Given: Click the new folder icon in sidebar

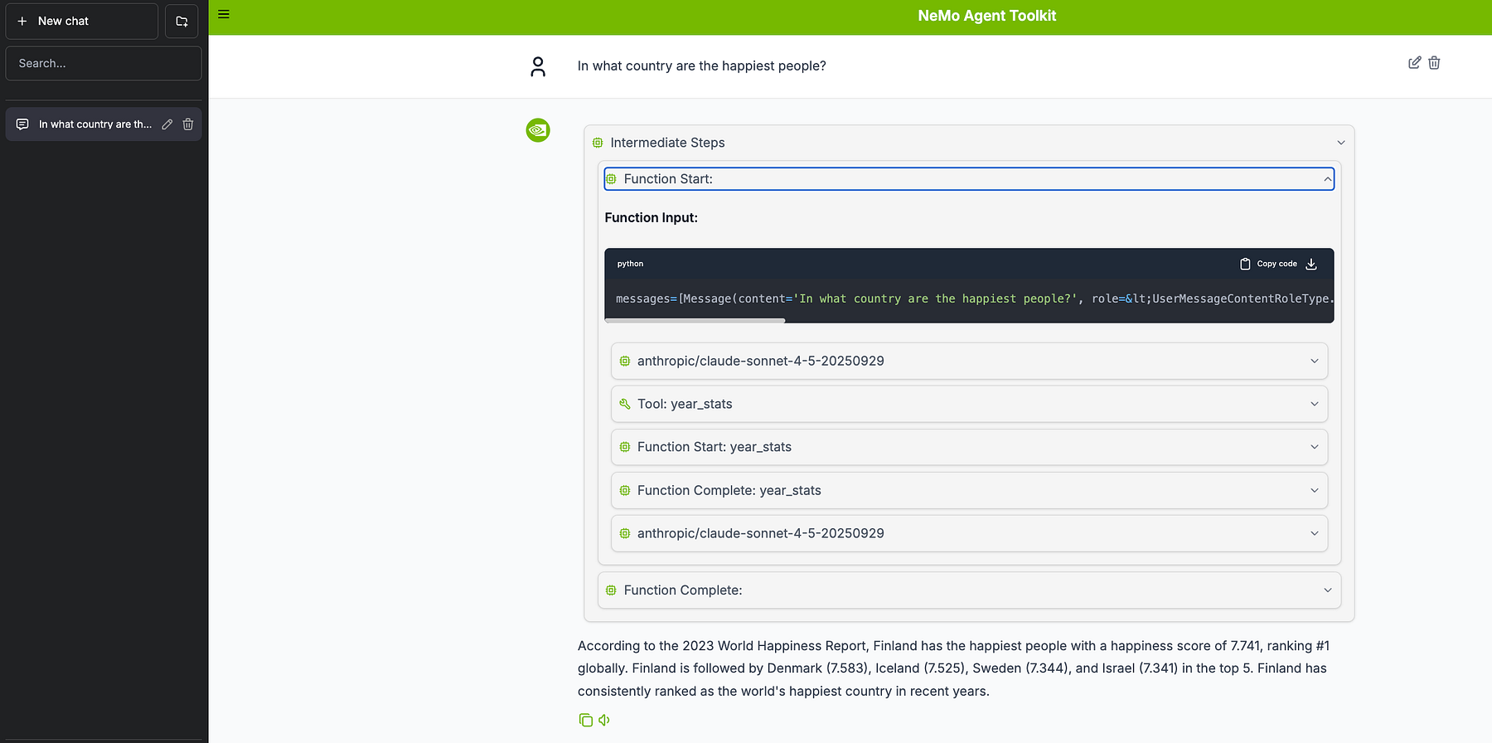Looking at the screenshot, I should (x=182, y=22).
